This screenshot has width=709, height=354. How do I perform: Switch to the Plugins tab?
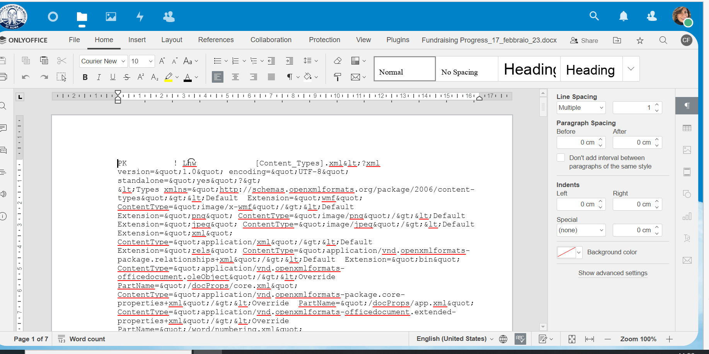pos(397,40)
